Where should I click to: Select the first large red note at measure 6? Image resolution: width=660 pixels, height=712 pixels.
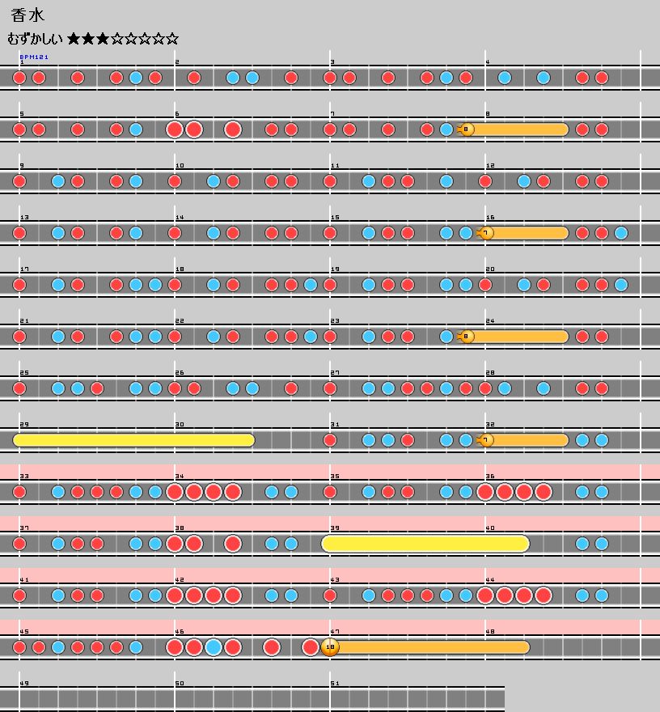coord(175,129)
